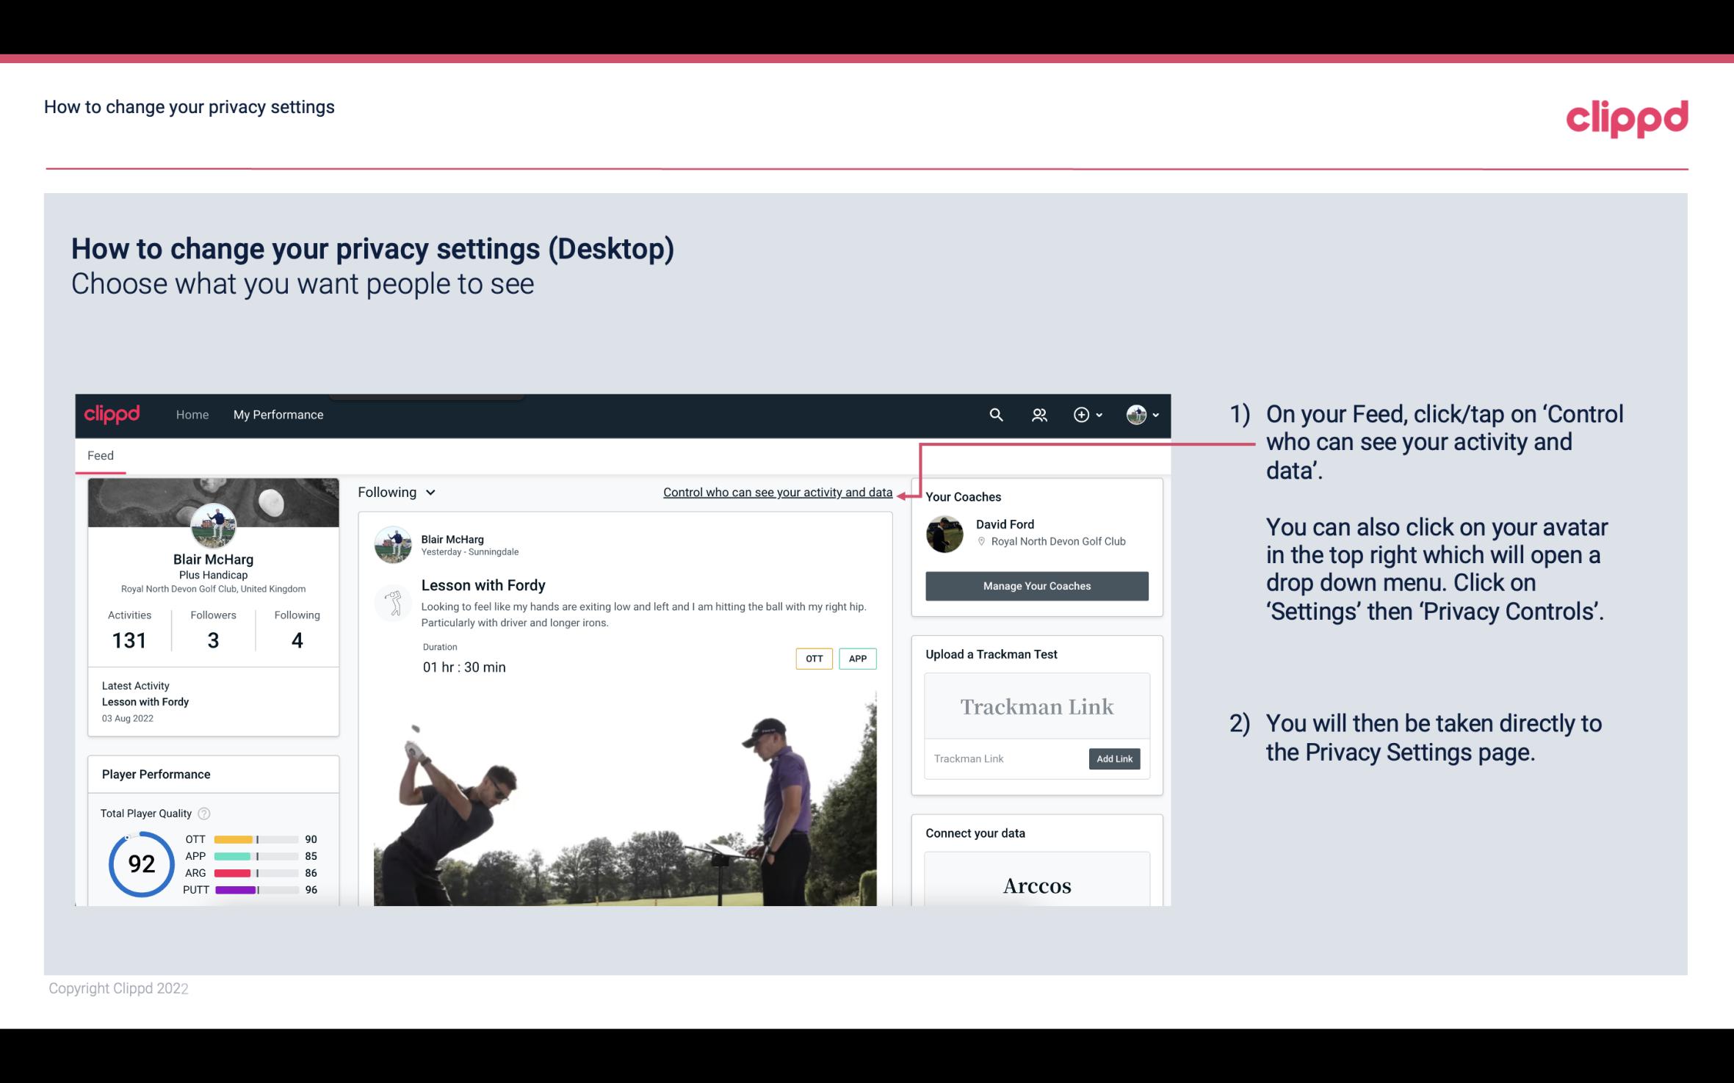1734x1083 pixels.
Task: Toggle Feed view on profile page
Action: click(101, 454)
